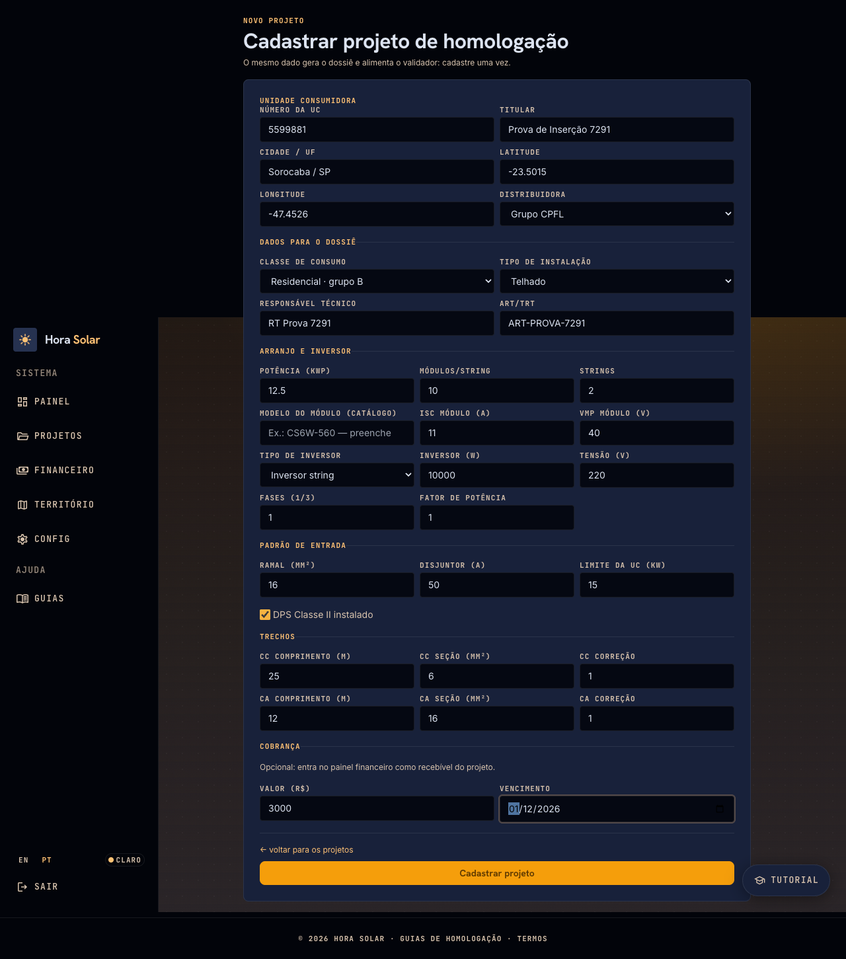Follow the voltar para os projetos link
The image size is (846, 959).
(x=307, y=850)
